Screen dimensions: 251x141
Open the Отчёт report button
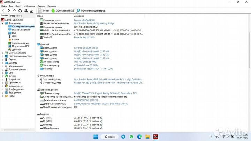coord(44,10)
